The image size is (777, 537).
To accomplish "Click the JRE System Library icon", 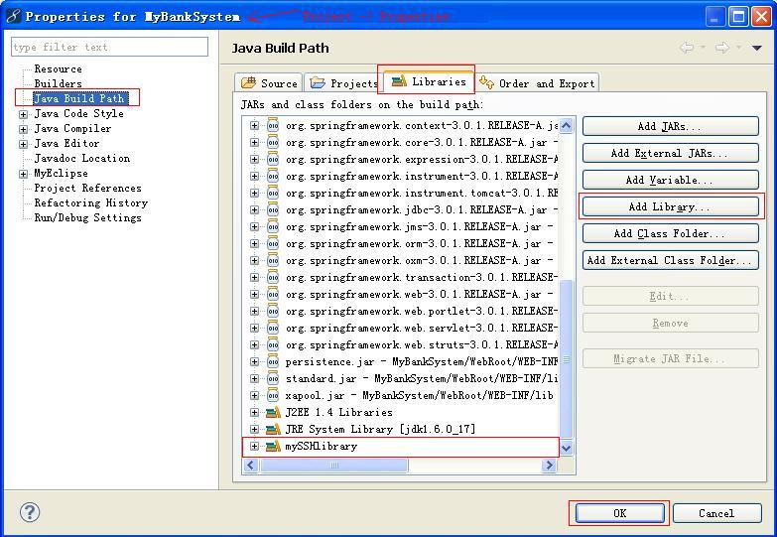I will [x=273, y=429].
